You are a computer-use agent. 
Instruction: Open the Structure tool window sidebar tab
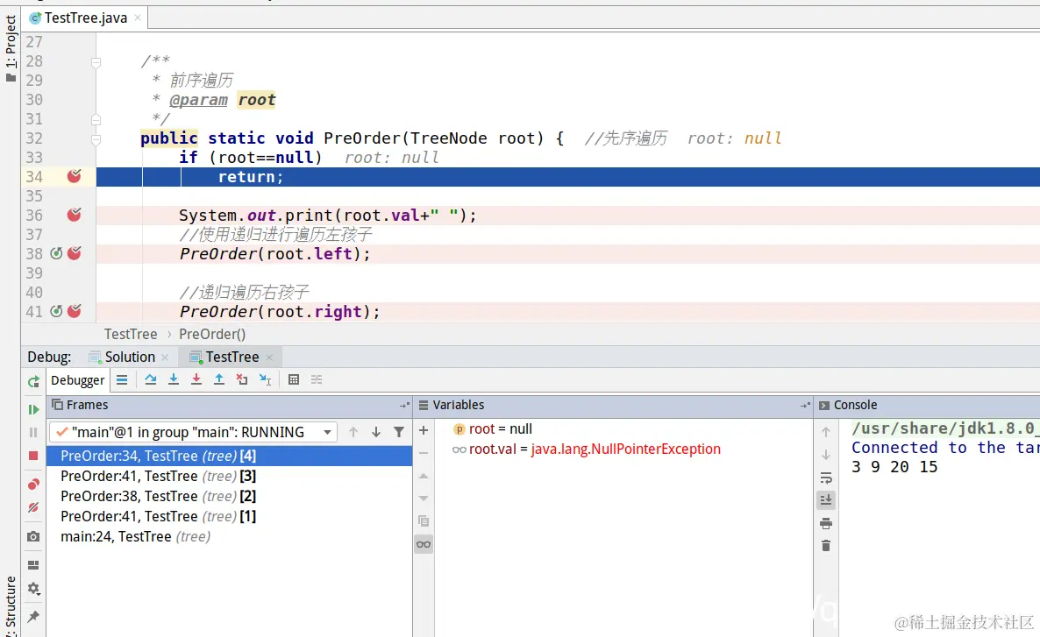[x=11, y=605]
